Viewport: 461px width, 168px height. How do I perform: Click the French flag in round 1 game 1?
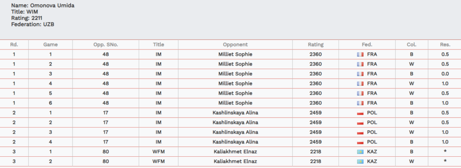(x=360, y=54)
